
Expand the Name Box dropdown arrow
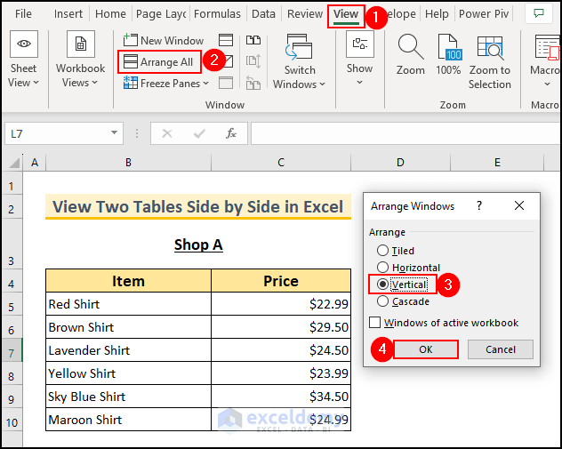click(115, 133)
